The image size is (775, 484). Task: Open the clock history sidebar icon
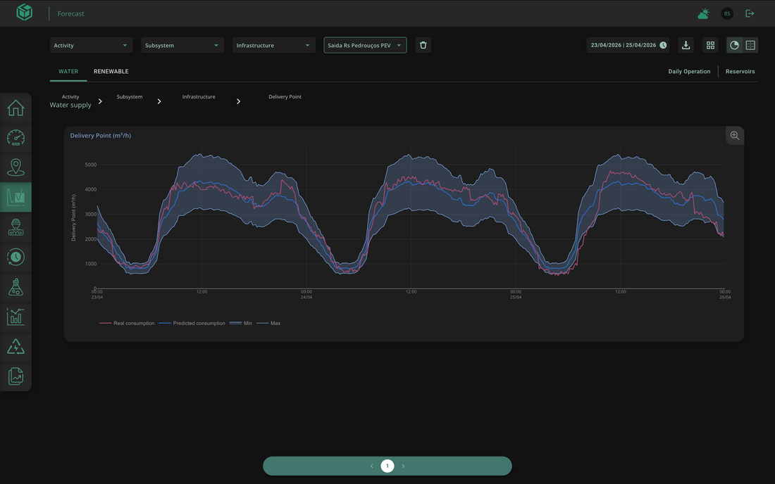pos(15,257)
